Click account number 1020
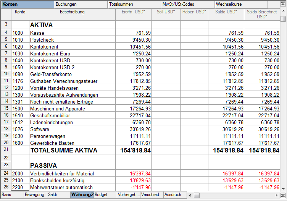This screenshot has height=201, width=287. 20,47
